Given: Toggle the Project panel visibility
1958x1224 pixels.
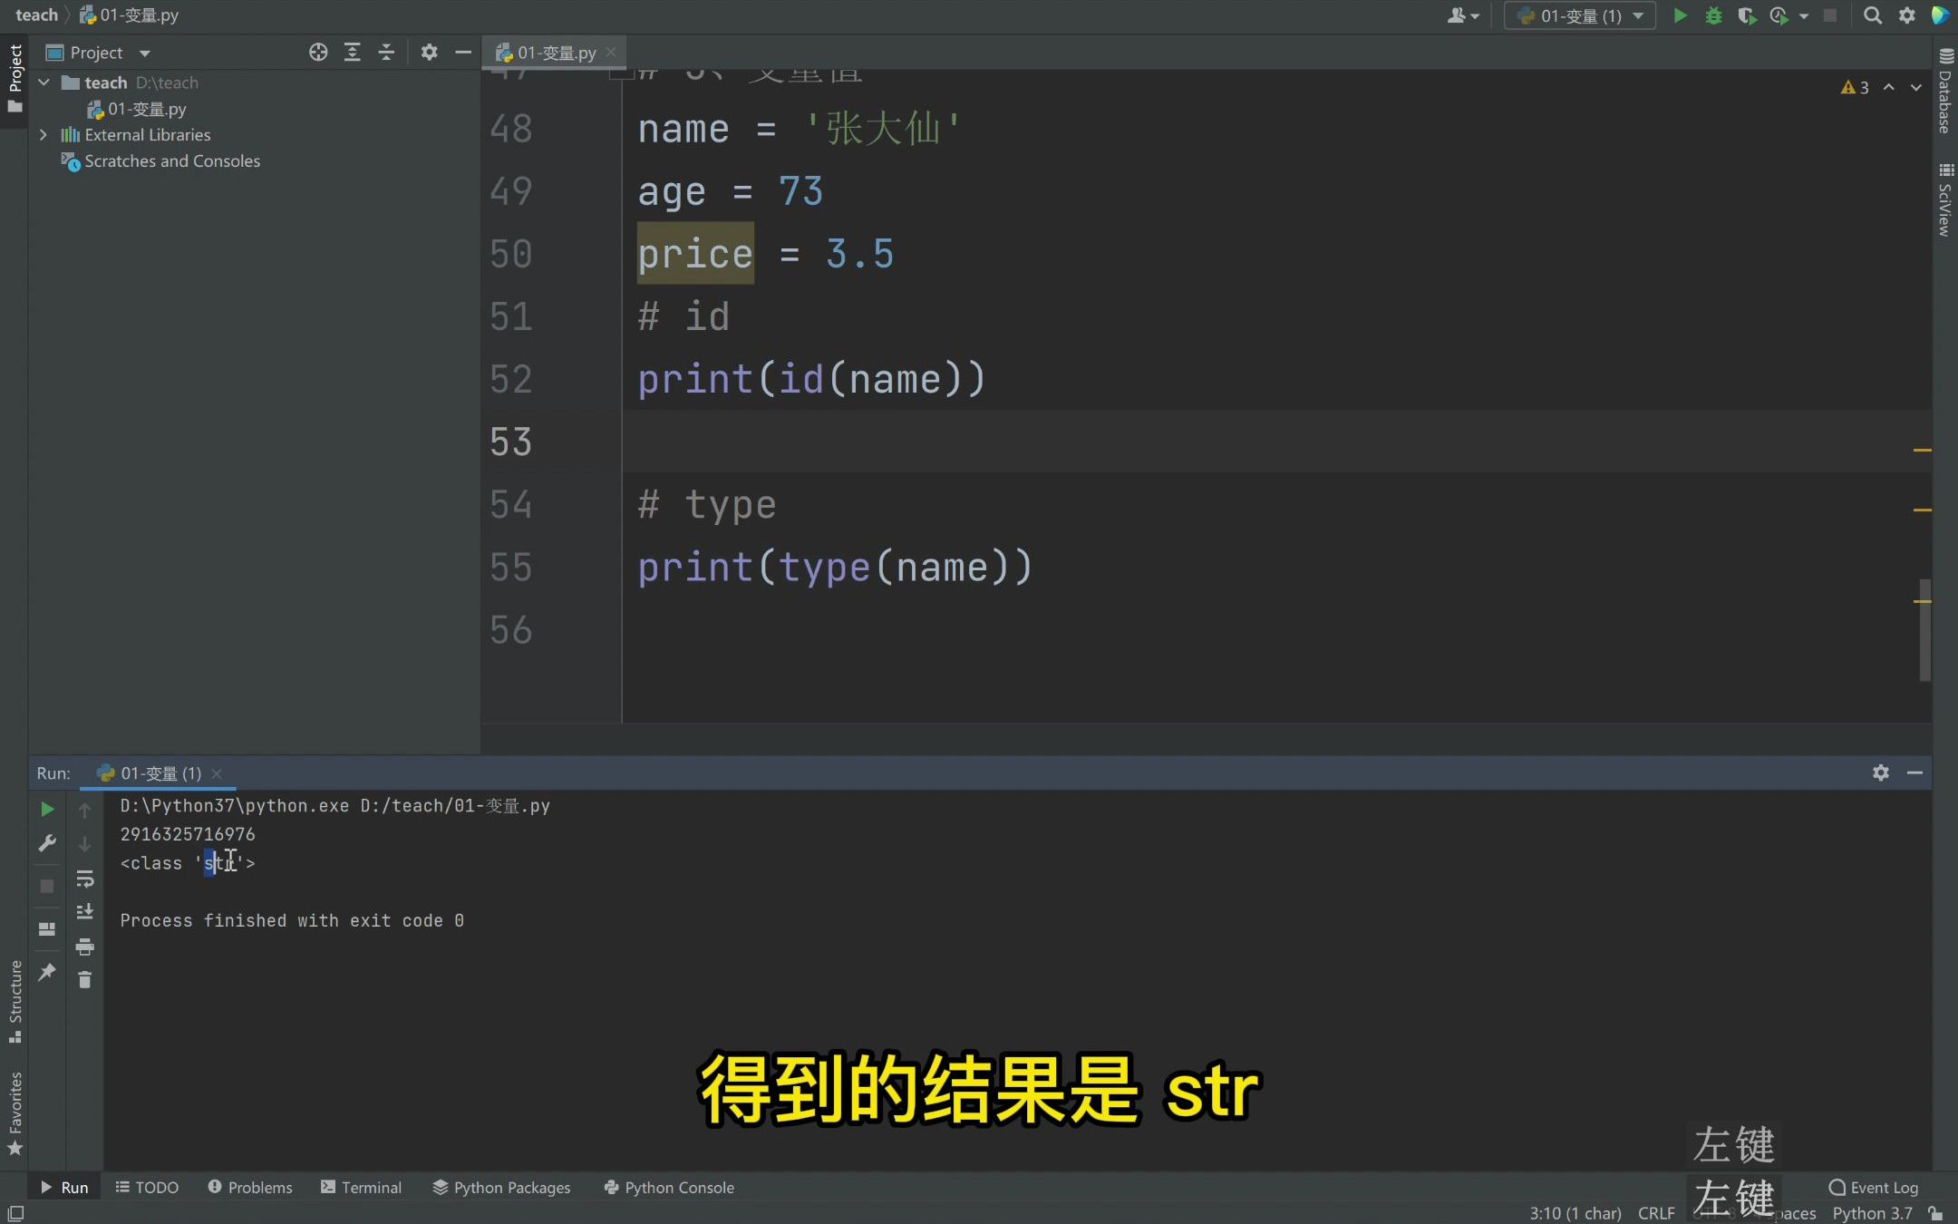Looking at the screenshot, I should 462,53.
